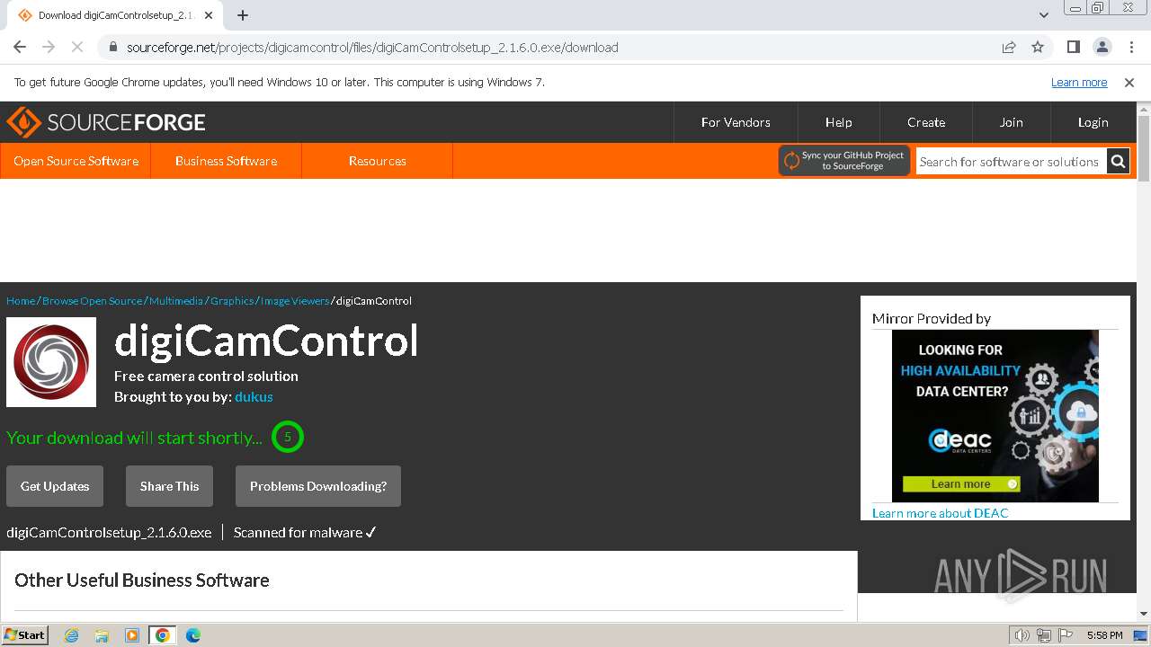
Task: Click the taskbar clock
Action: [1104, 635]
